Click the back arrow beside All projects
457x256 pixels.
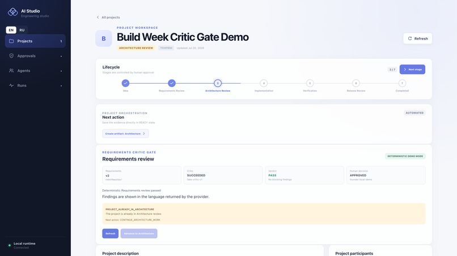click(x=98, y=18)
